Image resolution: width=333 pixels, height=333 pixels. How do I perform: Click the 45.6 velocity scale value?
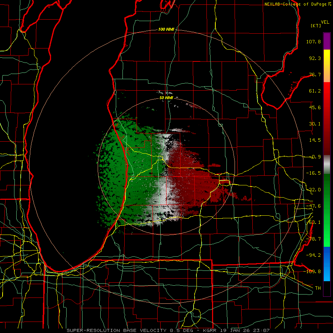coord(315,107)
